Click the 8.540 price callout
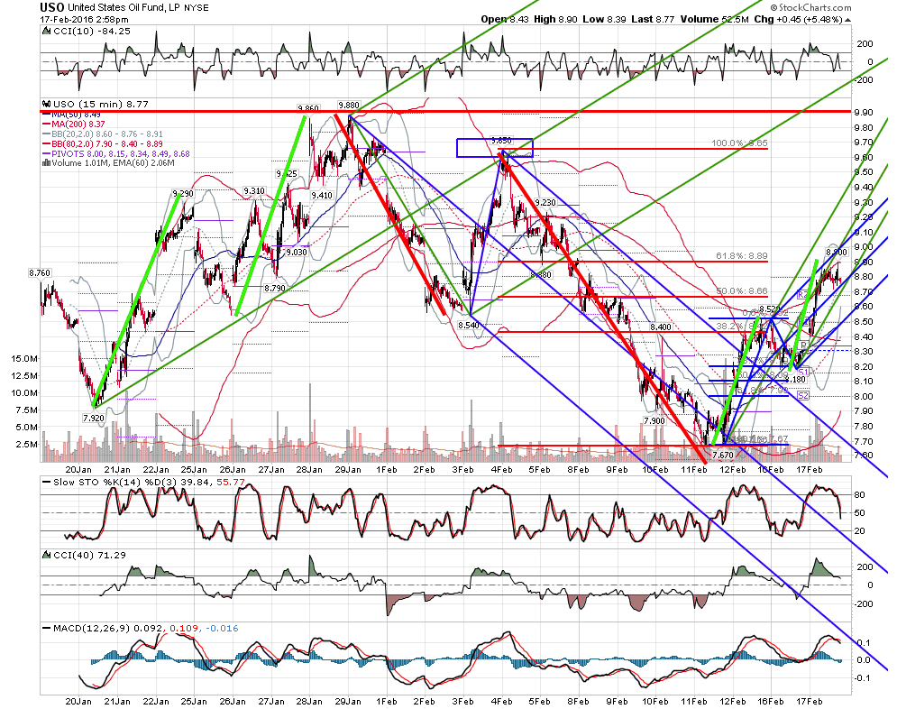This screenshot has height=709, width=897. click(469, 325)
